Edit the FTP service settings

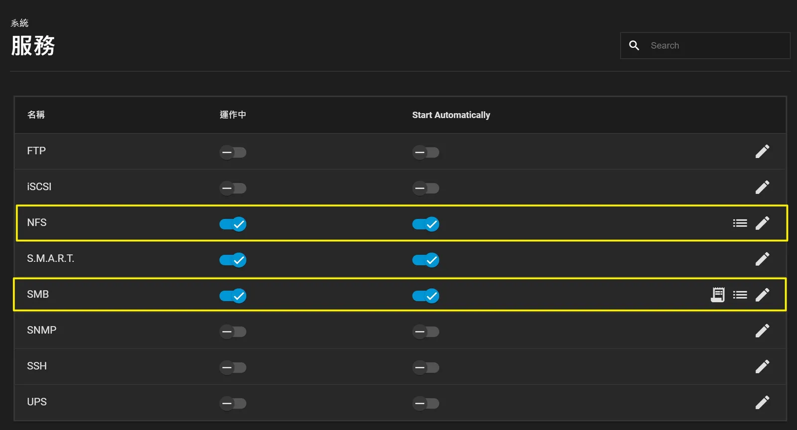click(762, 151)
